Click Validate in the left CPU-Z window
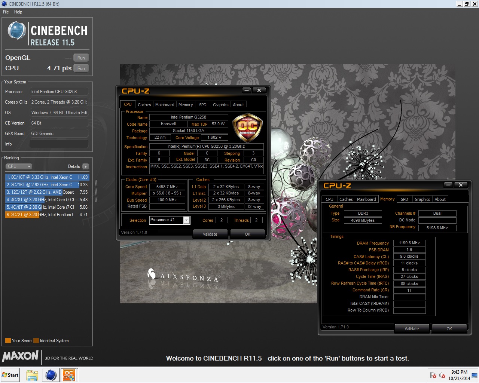Image resolution: width=479 pixels, height=383 pixels. tap(210, 234)
